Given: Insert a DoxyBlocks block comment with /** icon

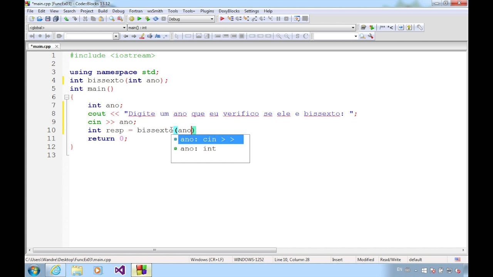Looking at the screenshot, I should [x=382, y=27].
